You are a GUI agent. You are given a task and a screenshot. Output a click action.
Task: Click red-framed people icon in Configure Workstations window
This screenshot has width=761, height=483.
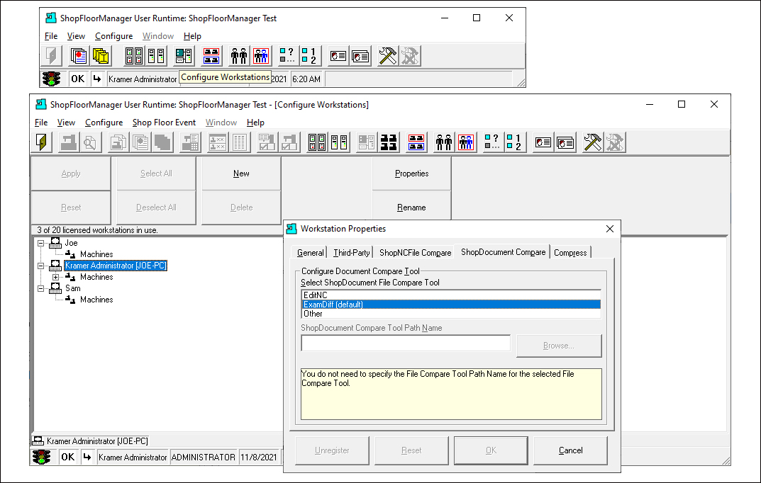pos(466,142)
